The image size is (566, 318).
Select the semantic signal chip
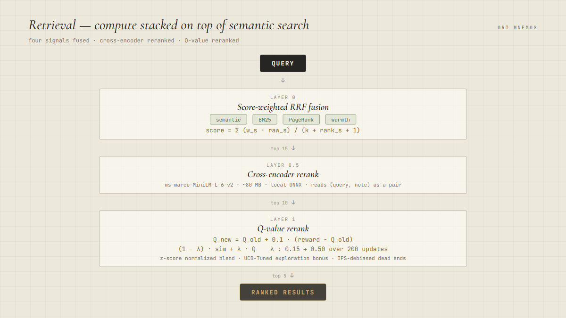tap(228, 120)
